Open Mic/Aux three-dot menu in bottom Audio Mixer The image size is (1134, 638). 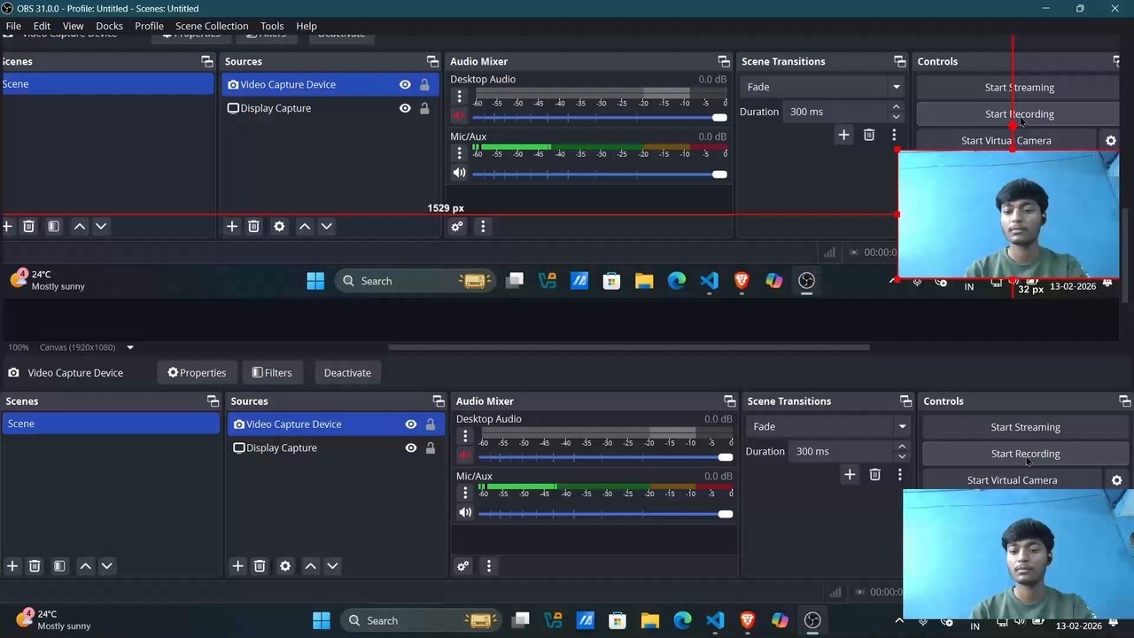(x=465, y=493)
